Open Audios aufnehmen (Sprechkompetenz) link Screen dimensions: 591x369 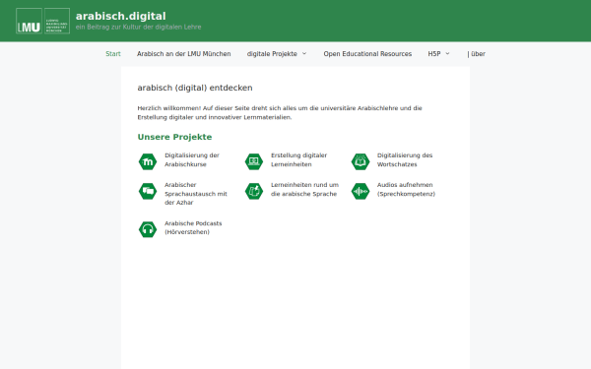click(406, 189)
